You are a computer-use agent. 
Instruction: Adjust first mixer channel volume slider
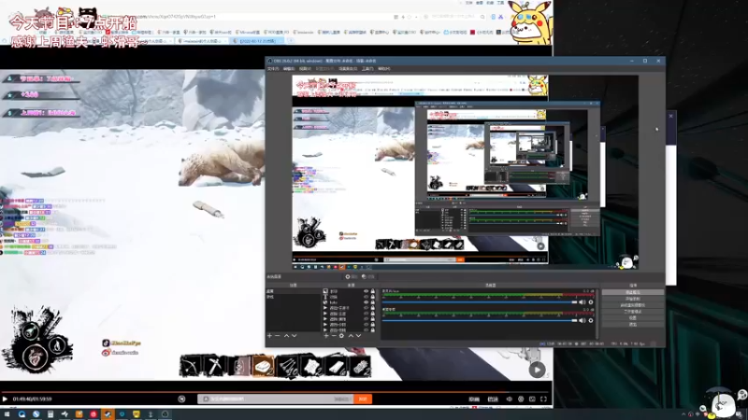(480, 301)
